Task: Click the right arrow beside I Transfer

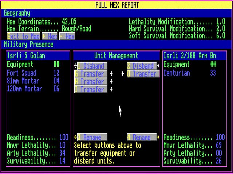Action: click(111, 89)
